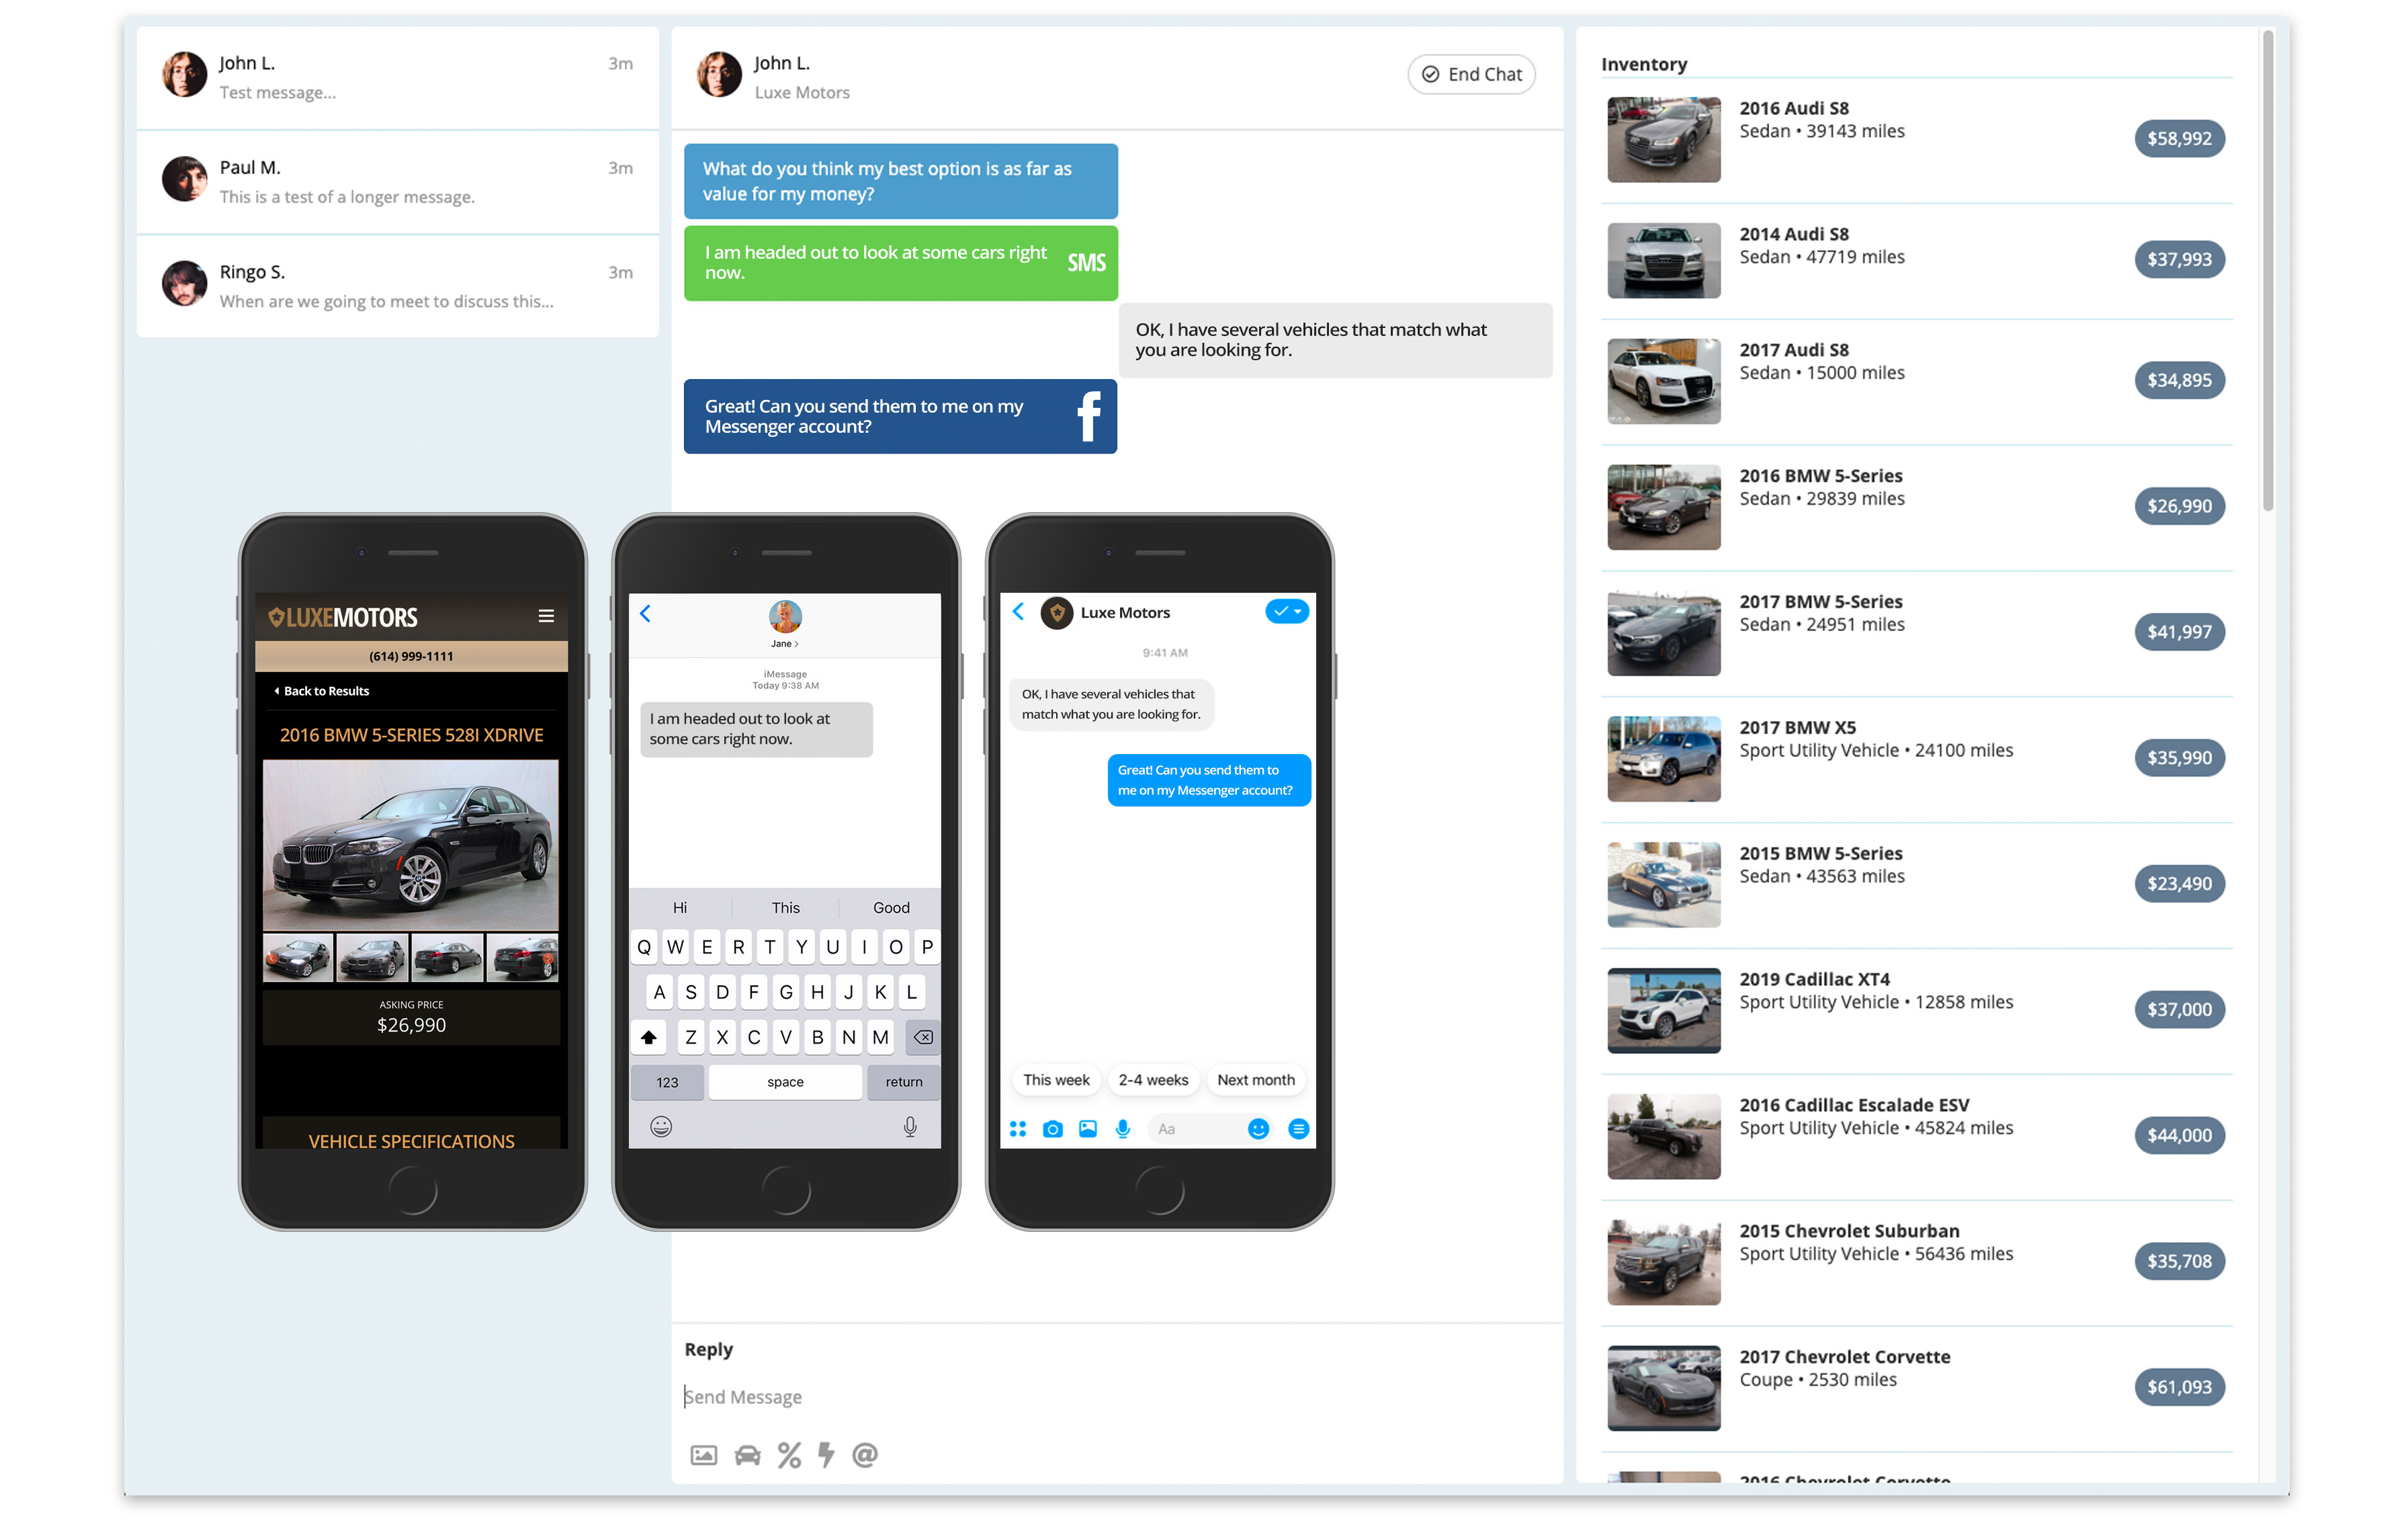Click the End Chat button
Image resolution: width=2408 pixels, height=1531 pixels.
(x=1471, y=74)
